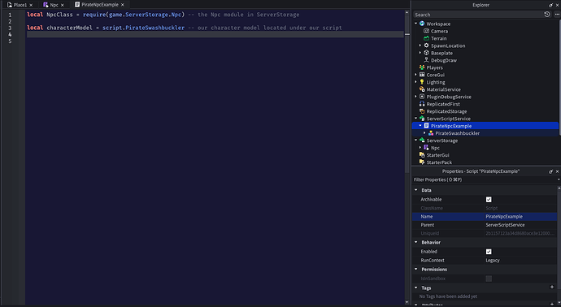Expand the Baseplate tree node
This screenshot has width=561, height=307.
tap(420, 53)
